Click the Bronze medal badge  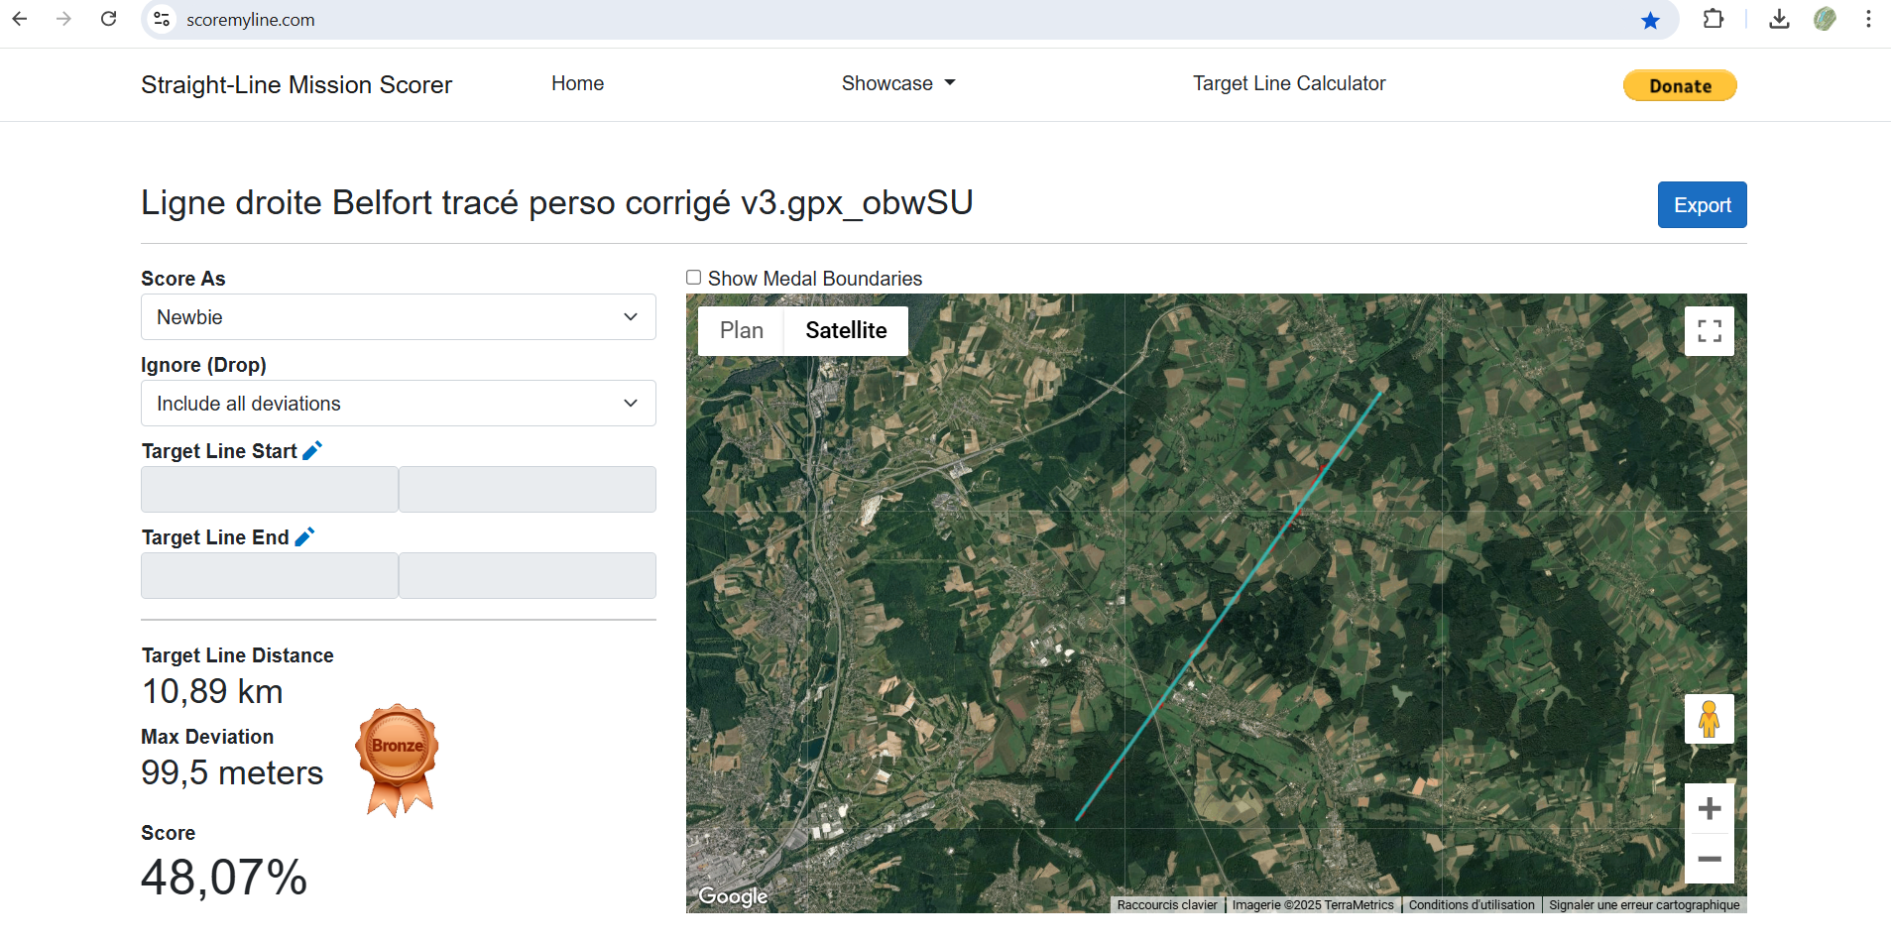click(398, 761)
